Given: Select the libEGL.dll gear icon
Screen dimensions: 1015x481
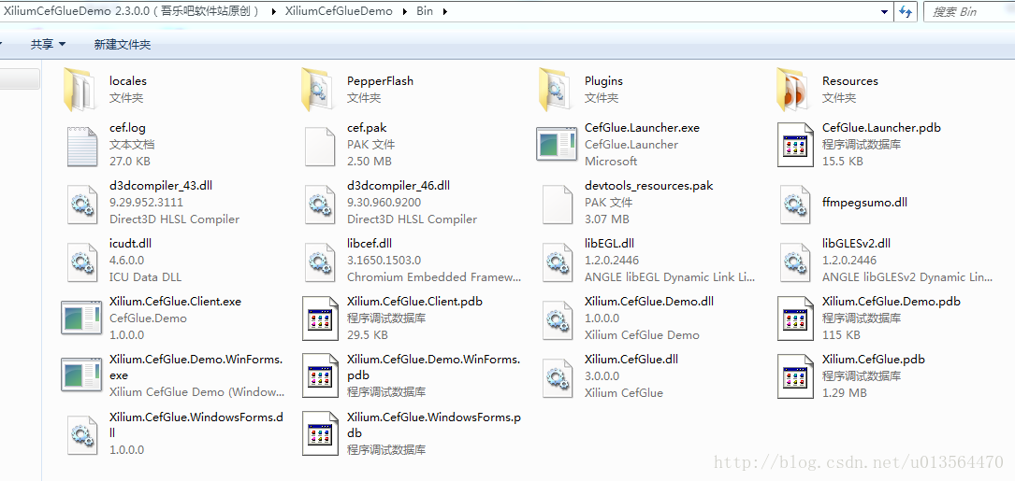Looking at the screenshot, I should pyautogui.click(x=558, y=262).
